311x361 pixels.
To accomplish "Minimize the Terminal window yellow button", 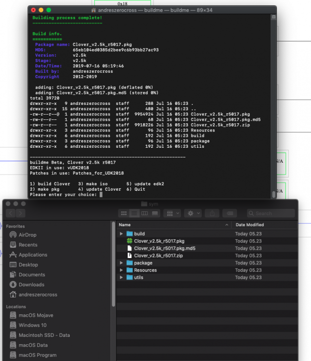I will (41, 10).
